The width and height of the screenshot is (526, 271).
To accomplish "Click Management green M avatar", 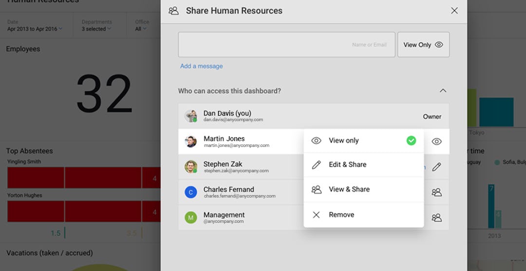I will 190,218.
